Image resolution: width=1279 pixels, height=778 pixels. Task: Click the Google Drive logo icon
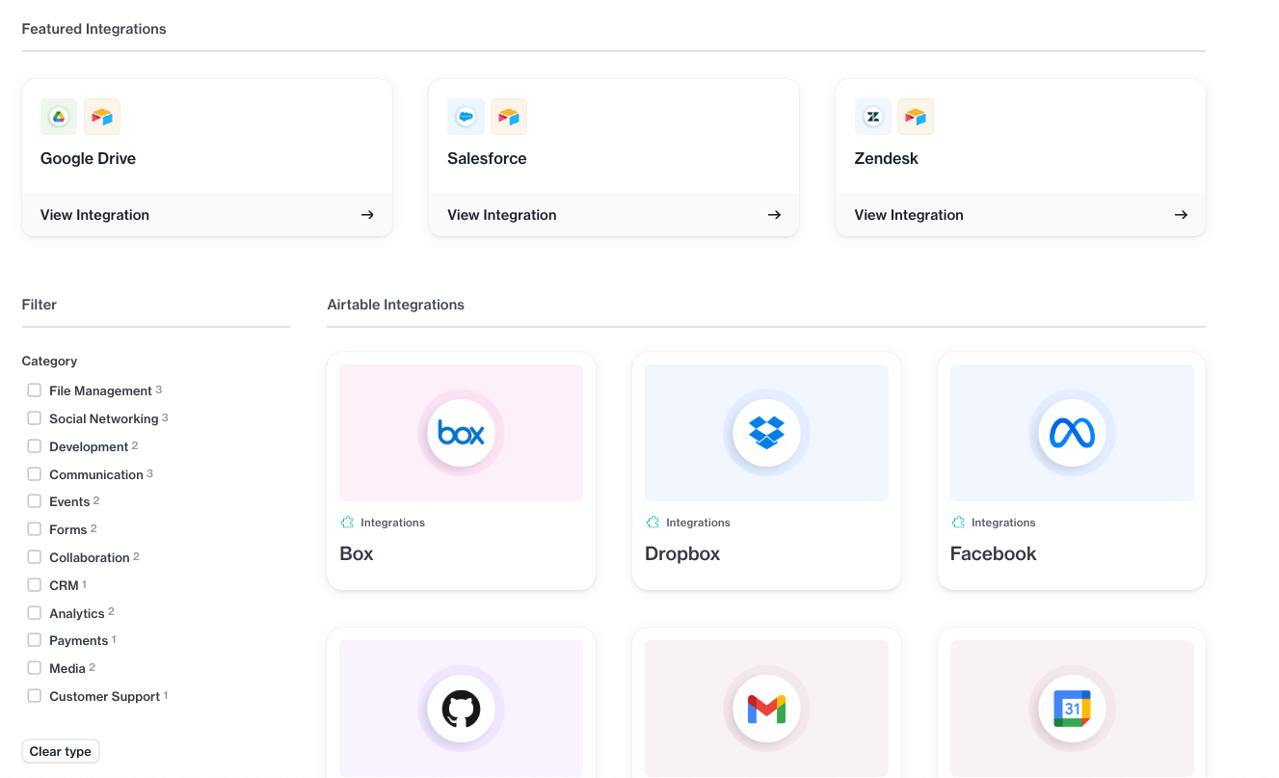tap(59, 117)
